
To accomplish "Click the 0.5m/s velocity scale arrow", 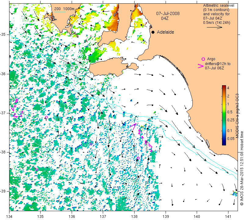I will click(x=214, y=27).
